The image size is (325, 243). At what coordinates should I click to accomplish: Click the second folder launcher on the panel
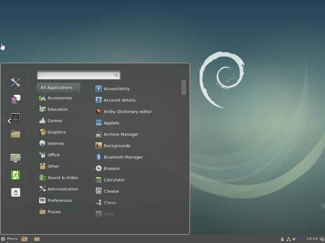tap(37, 239)
